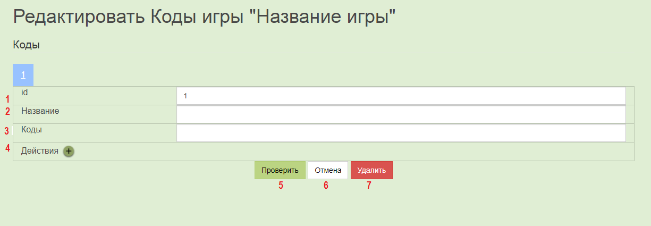Click red annotation number 4 beside Действия row
651x226 pixels.
[7, 148]
